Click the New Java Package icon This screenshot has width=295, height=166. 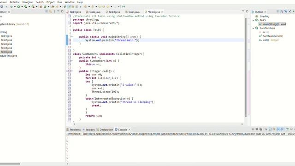tap(41, 6)
